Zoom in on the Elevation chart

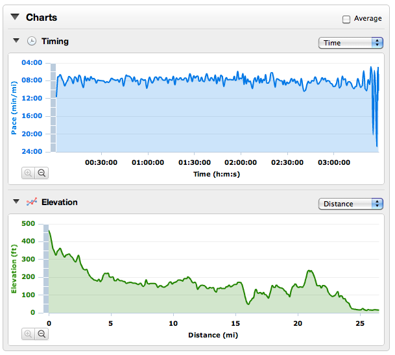coord(29,334)
